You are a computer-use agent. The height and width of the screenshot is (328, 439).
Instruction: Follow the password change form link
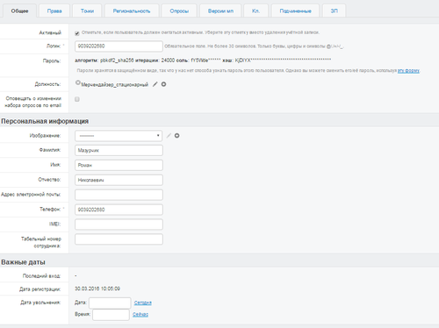(408, 70)
